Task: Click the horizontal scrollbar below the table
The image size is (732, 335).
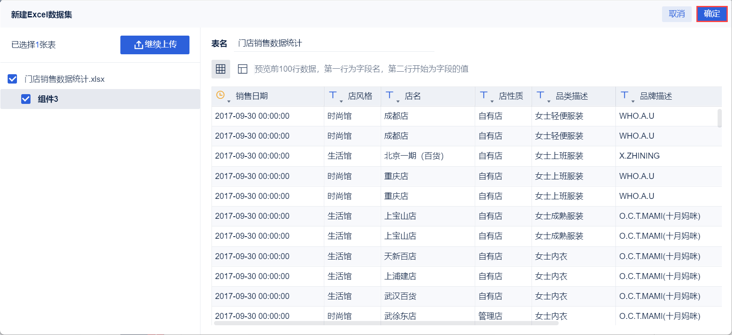Action: pyautogui.click(x=386, y=323)
